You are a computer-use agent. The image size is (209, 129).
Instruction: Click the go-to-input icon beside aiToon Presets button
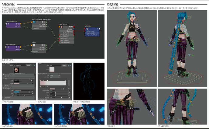33,65
